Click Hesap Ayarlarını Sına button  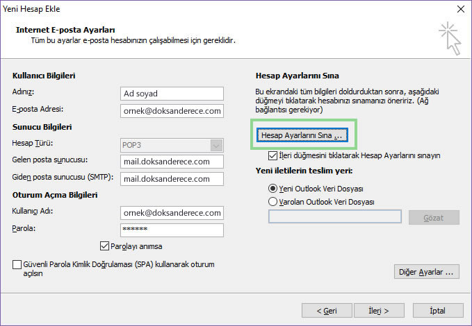(302, 135)
